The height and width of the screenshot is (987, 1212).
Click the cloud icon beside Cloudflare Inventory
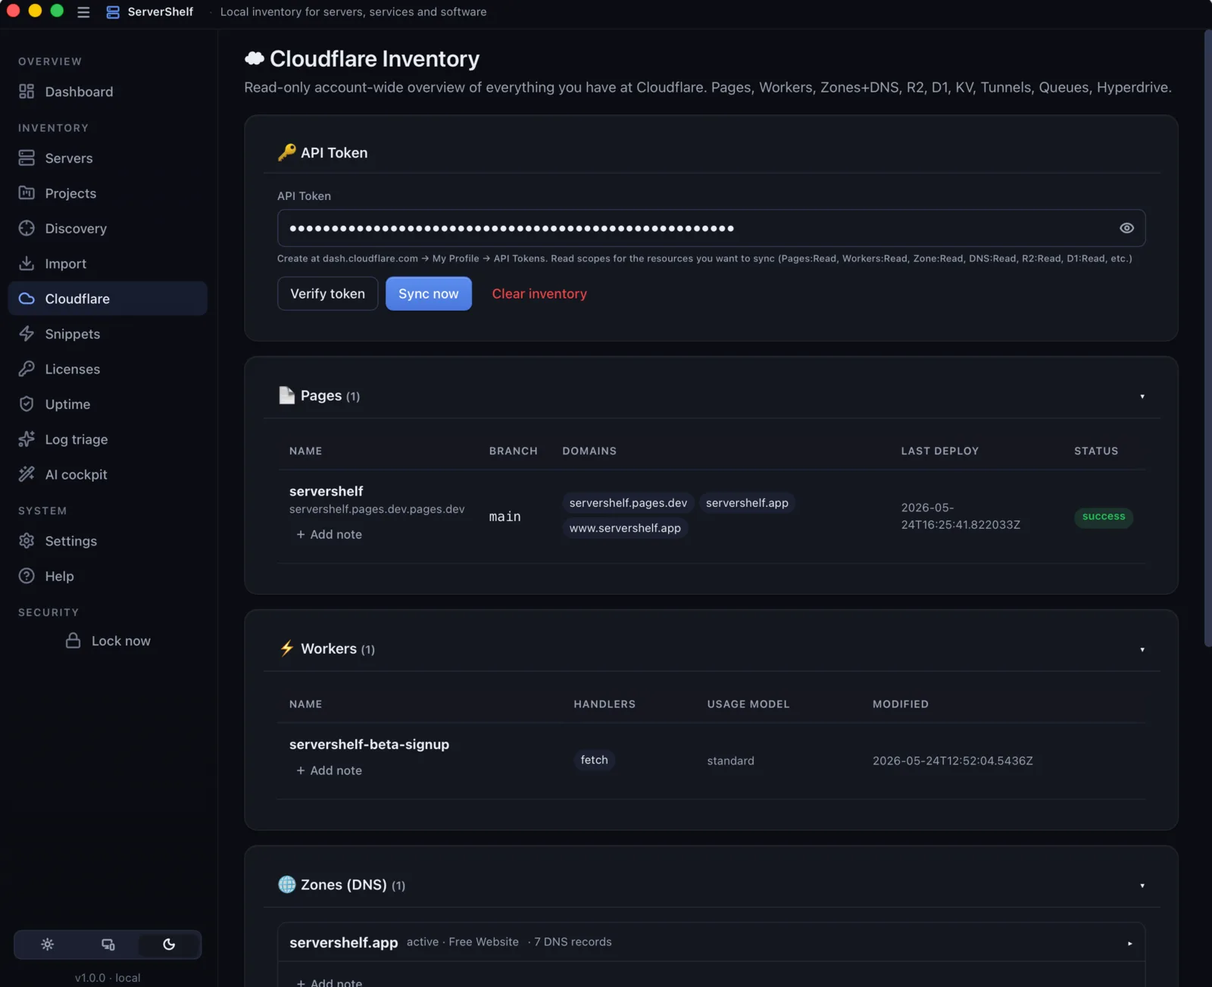255,58
